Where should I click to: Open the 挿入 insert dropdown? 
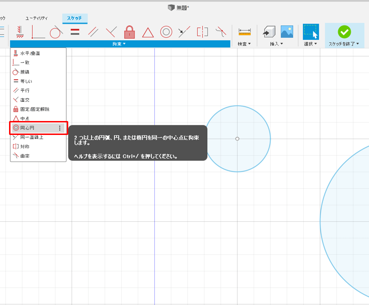coord(276,44)
